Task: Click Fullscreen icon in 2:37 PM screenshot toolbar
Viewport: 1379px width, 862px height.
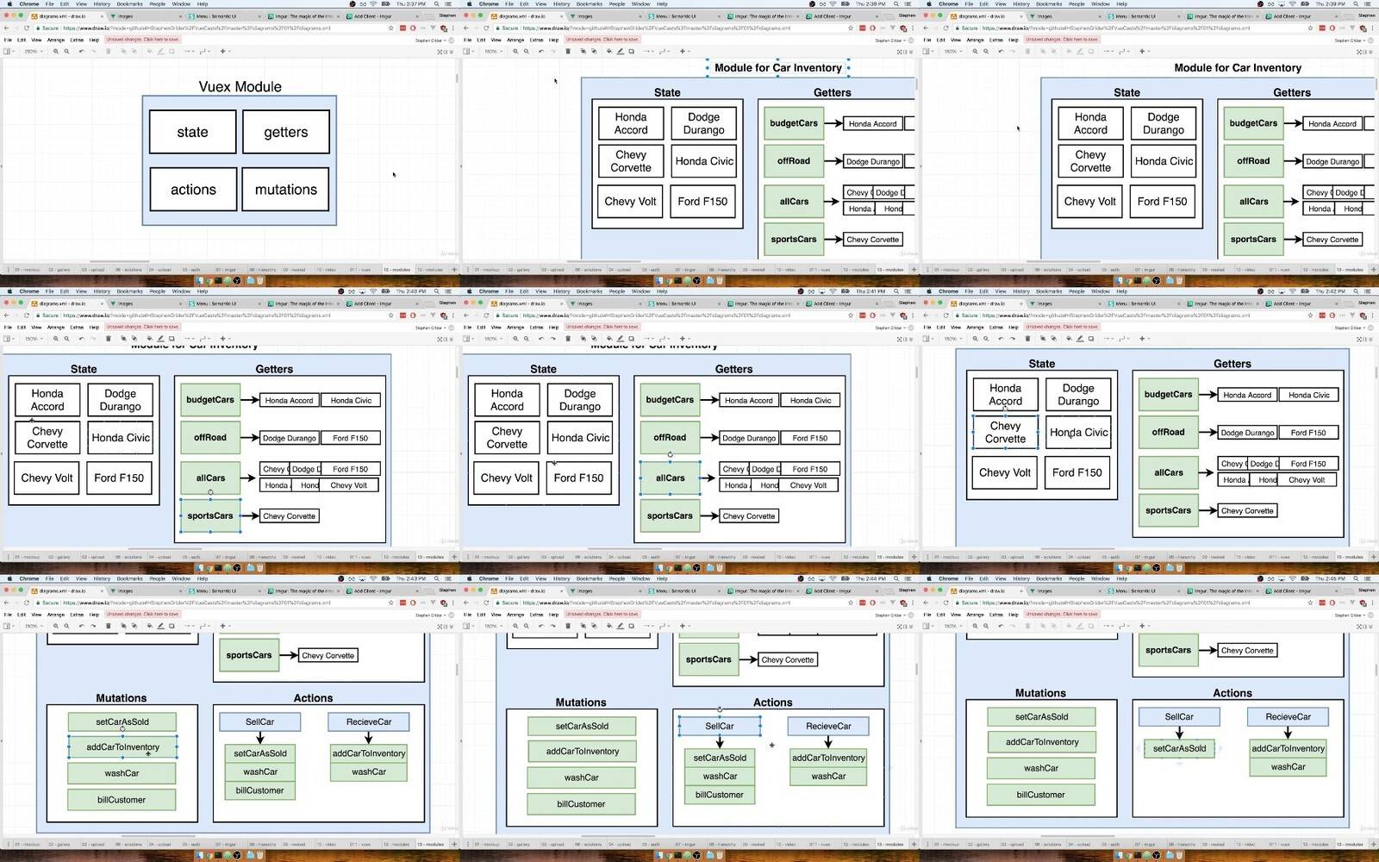Action: (x=439, y=52)
